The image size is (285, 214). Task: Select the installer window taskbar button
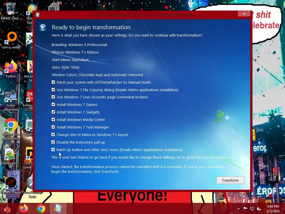coord(58,208)
